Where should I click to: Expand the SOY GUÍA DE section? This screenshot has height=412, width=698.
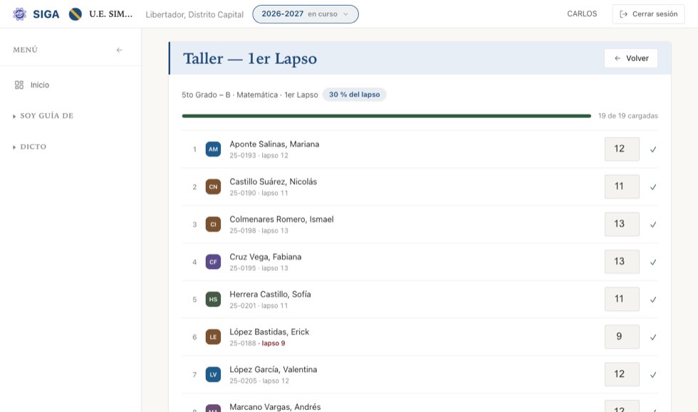tap(43, 116)
